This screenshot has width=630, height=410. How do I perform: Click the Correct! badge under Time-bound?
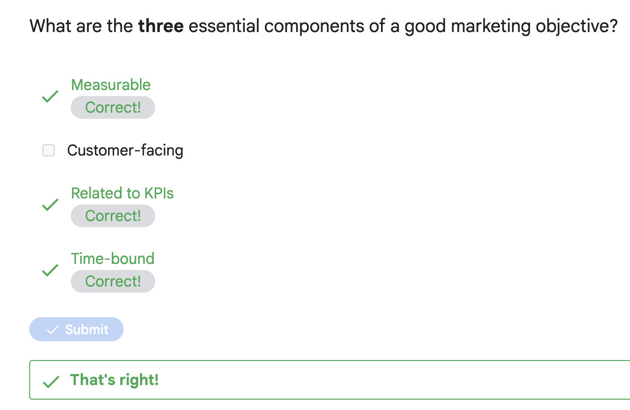click(113, 281)
